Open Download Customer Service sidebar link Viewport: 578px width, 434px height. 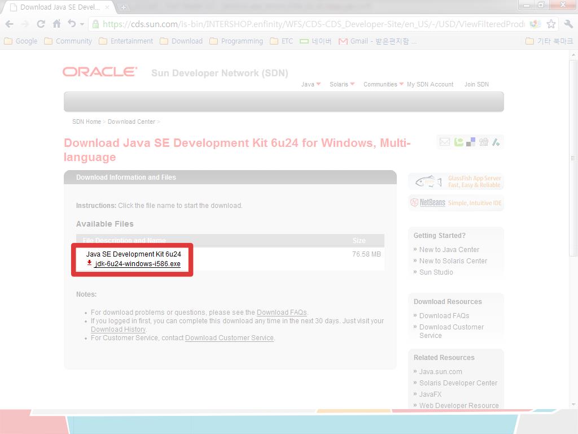451,331
